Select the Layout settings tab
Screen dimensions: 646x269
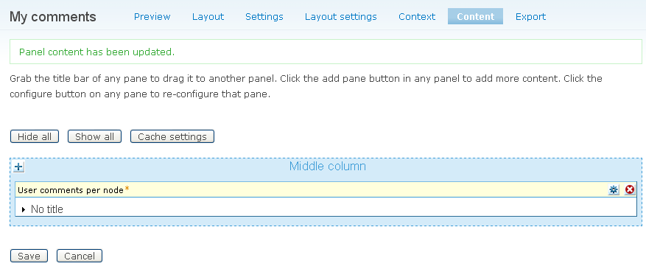click(x=341, y=16)
